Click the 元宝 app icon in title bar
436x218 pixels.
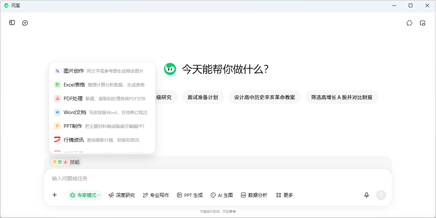click(x=6, y=5)
